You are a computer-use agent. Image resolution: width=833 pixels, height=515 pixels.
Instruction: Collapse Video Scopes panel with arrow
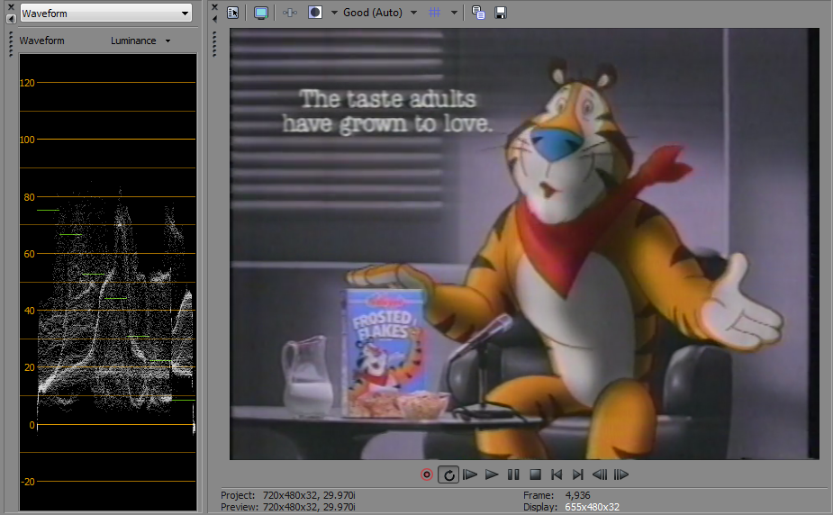pos(11,19)
